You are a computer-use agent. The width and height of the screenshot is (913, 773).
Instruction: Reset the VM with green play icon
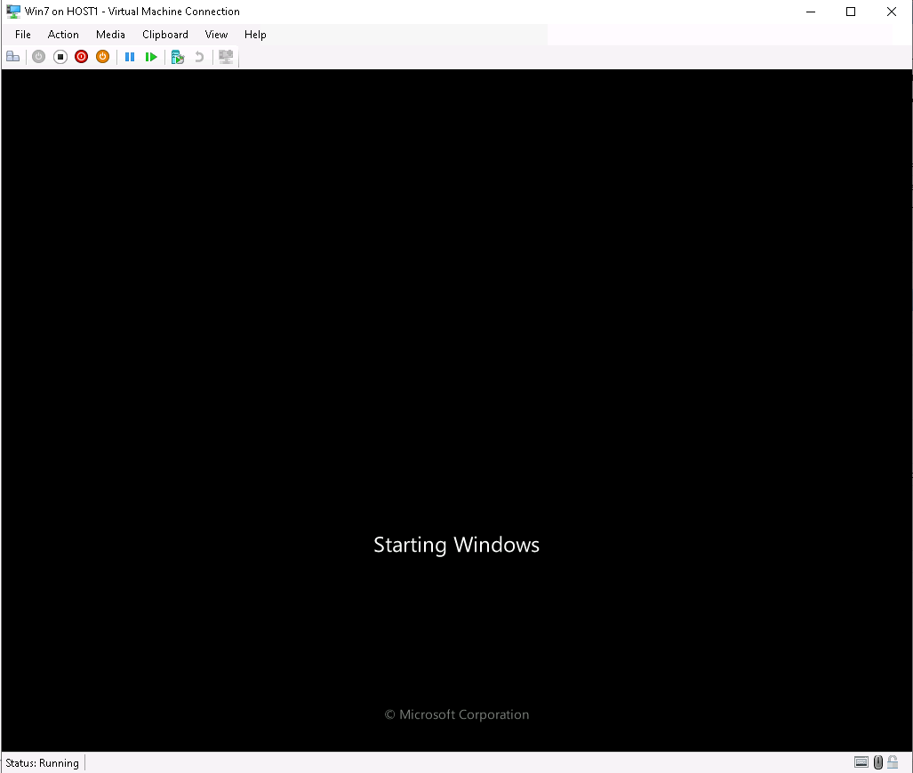pos(151,57)
